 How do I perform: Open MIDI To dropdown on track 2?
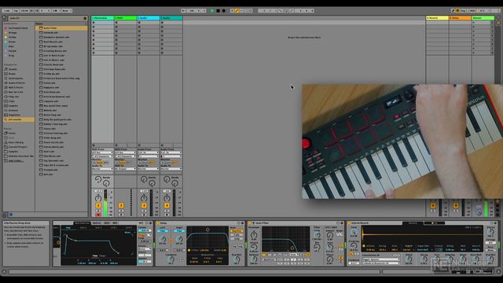click(x=126, y=169)
